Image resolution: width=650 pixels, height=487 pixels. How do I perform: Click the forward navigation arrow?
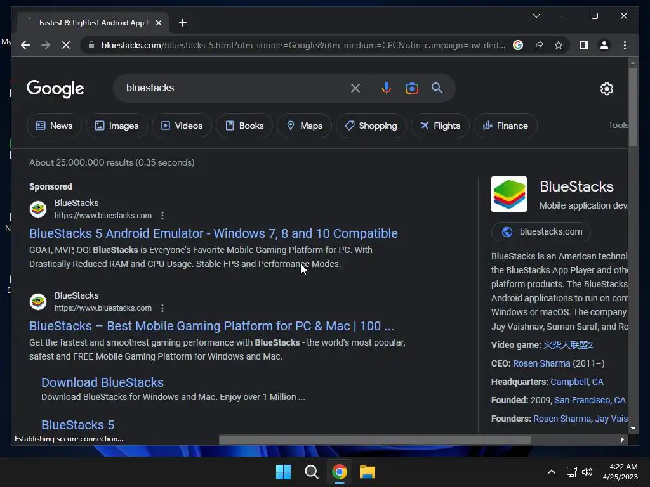46,45
